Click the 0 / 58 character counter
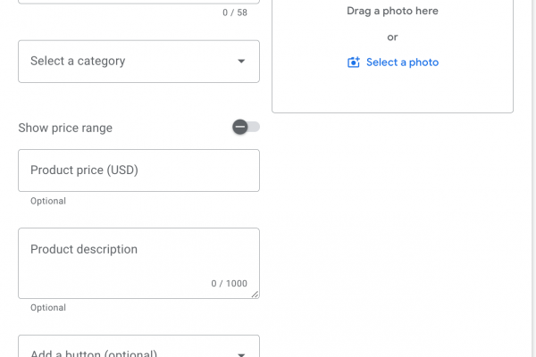This screenshot has width=536, height=357. (x=235, y=12)
